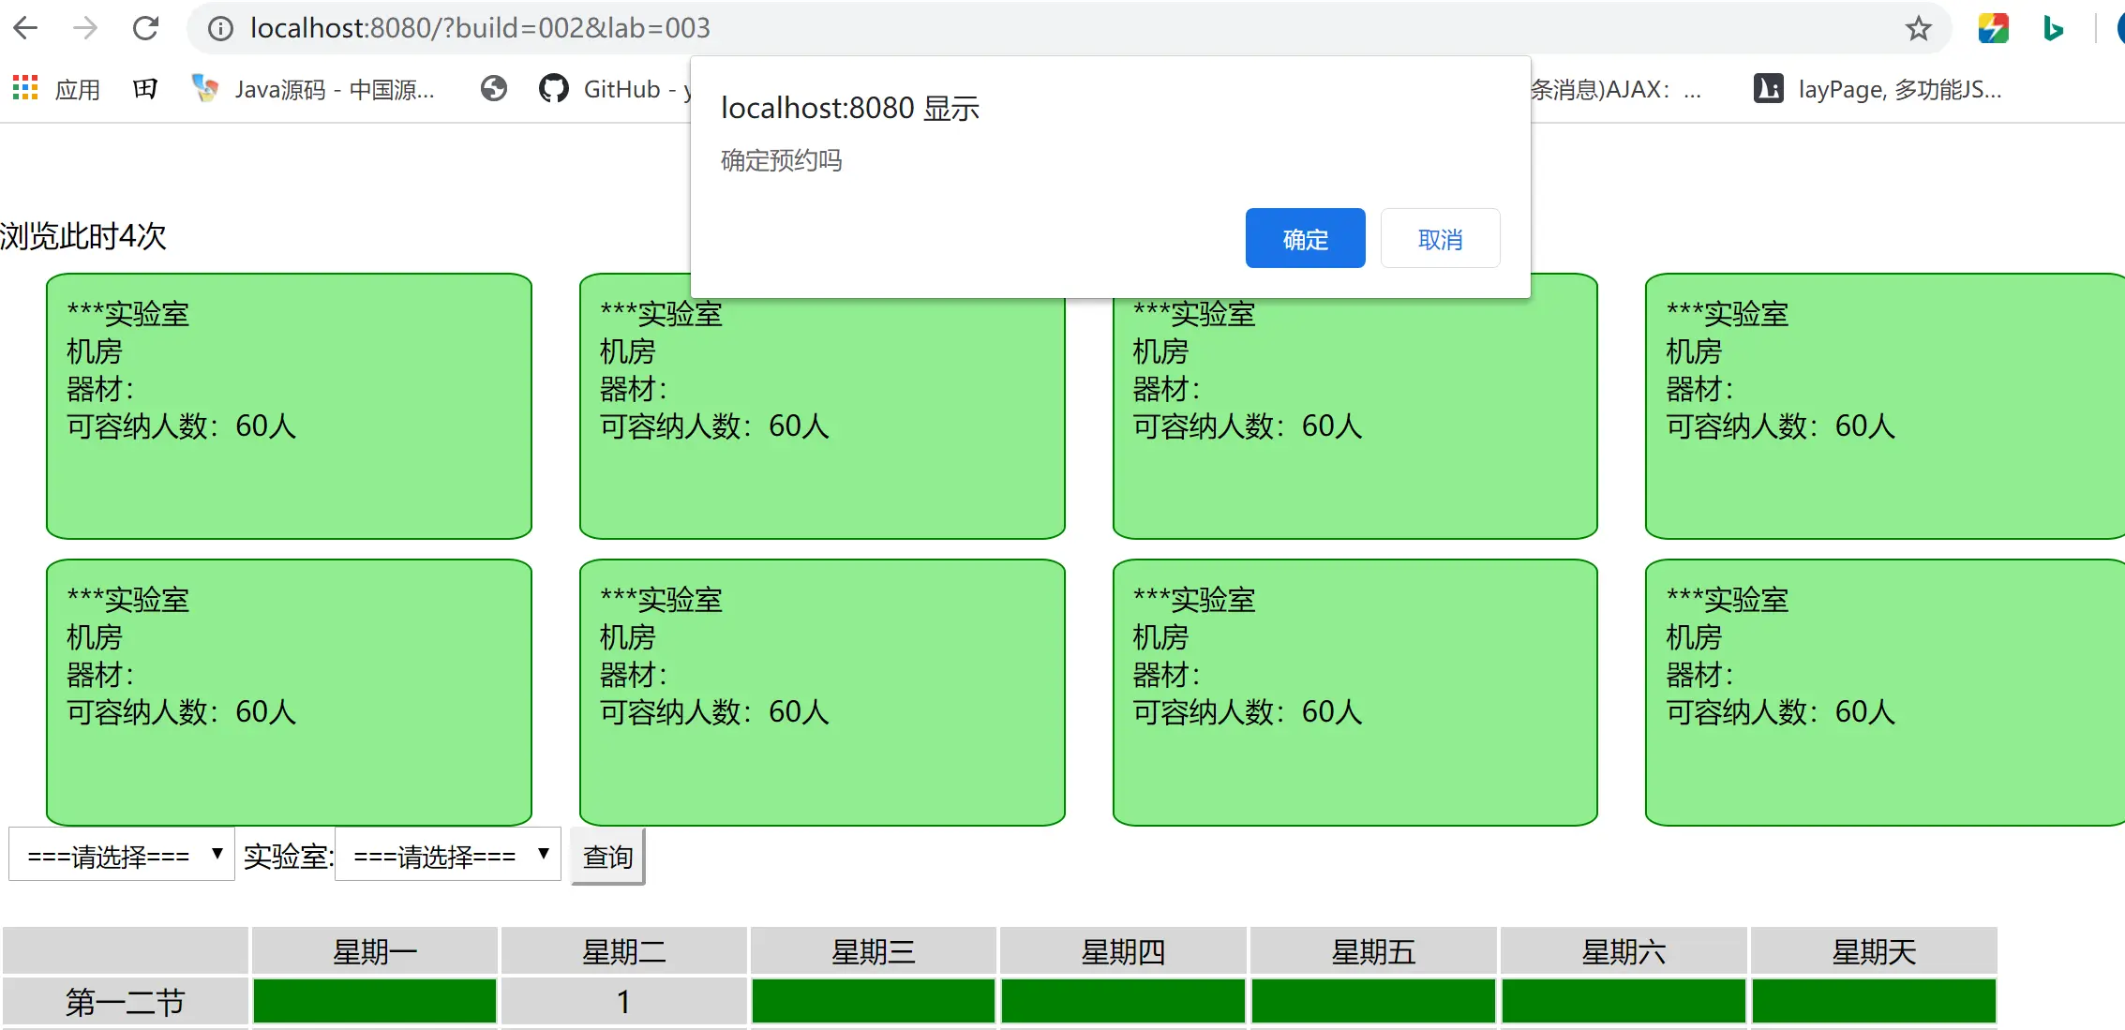
Task: Expand the first ===请选择=== dropdown
Action: (122, 855)
